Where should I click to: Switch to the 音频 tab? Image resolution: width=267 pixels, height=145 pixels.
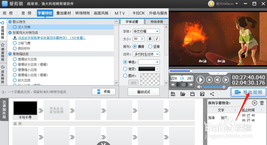pos(26,13)
